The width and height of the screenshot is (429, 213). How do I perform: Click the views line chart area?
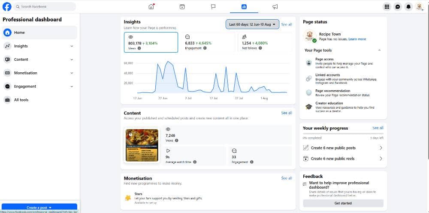212,78
